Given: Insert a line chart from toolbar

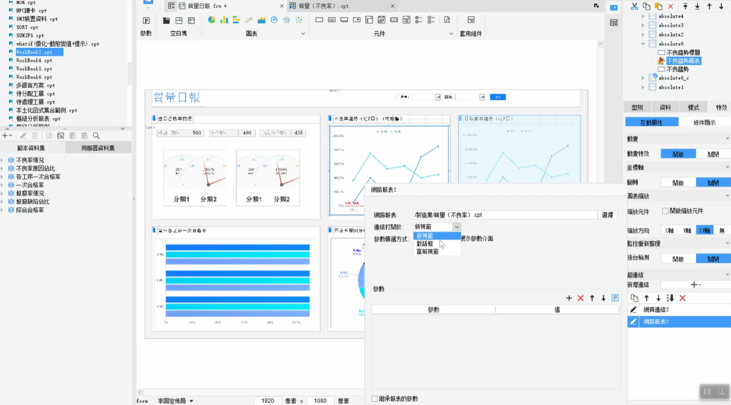Looking at the screenshot, I should click(x=249, y=20).
